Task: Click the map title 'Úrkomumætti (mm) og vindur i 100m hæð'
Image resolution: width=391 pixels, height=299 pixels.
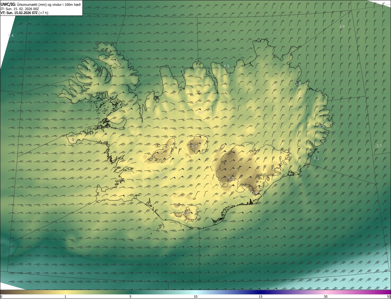Action: [x=49, y=4]
